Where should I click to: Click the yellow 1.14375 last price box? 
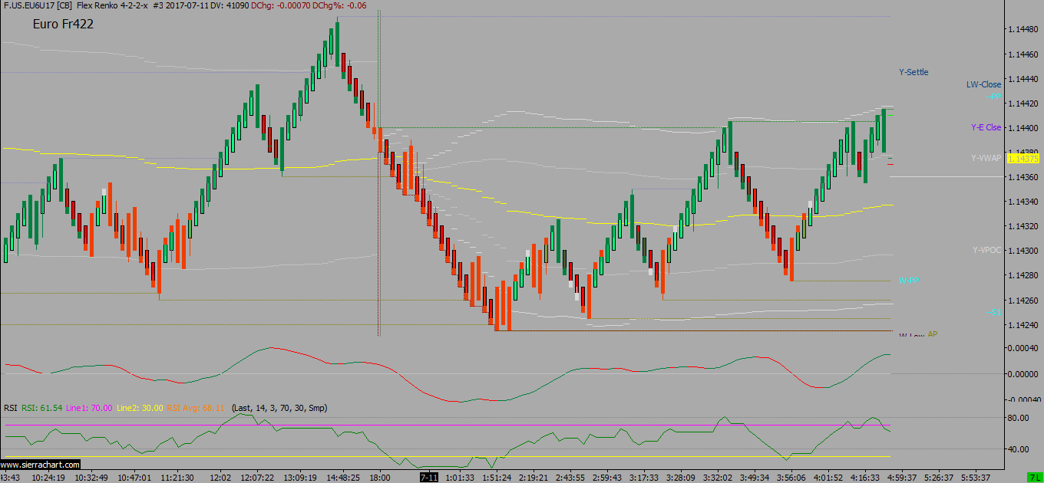click(x=1023, y=158)
